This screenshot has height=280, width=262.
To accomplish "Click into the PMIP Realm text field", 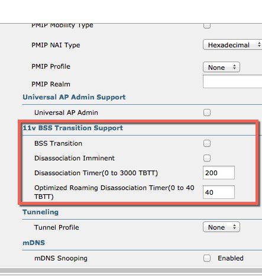I will tap(232, 82).
